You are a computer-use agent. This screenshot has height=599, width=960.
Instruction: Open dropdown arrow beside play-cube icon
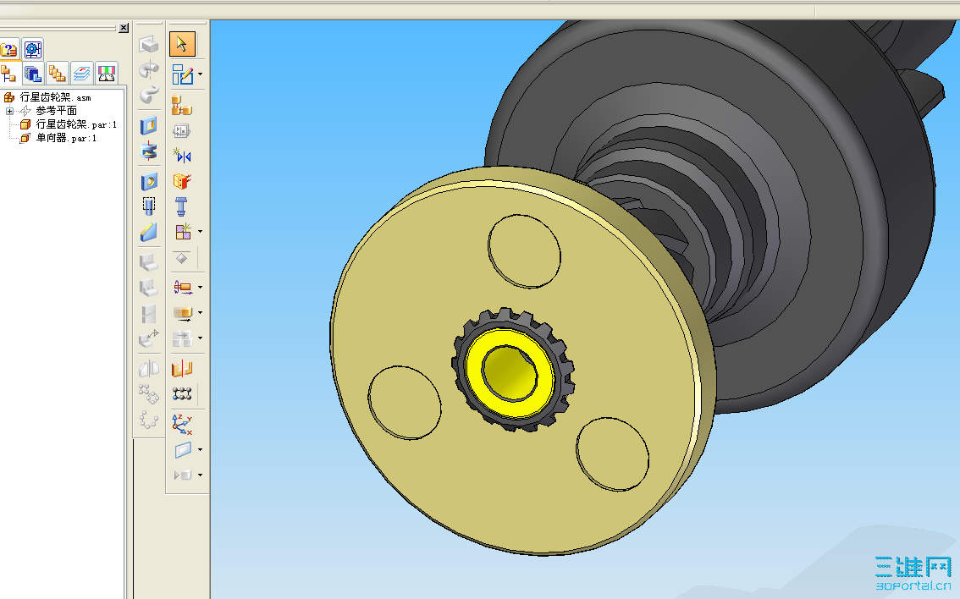coord(200,475)
